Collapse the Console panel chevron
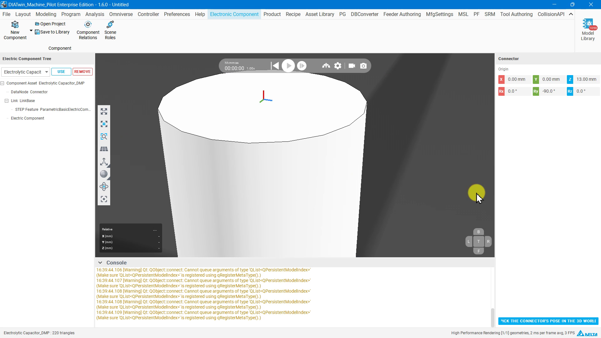Image resolution: width=601 pixels, height=338 pixels. click(x=100, y=263)
